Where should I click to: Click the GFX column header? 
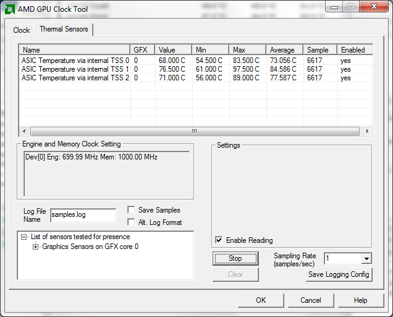143,50
